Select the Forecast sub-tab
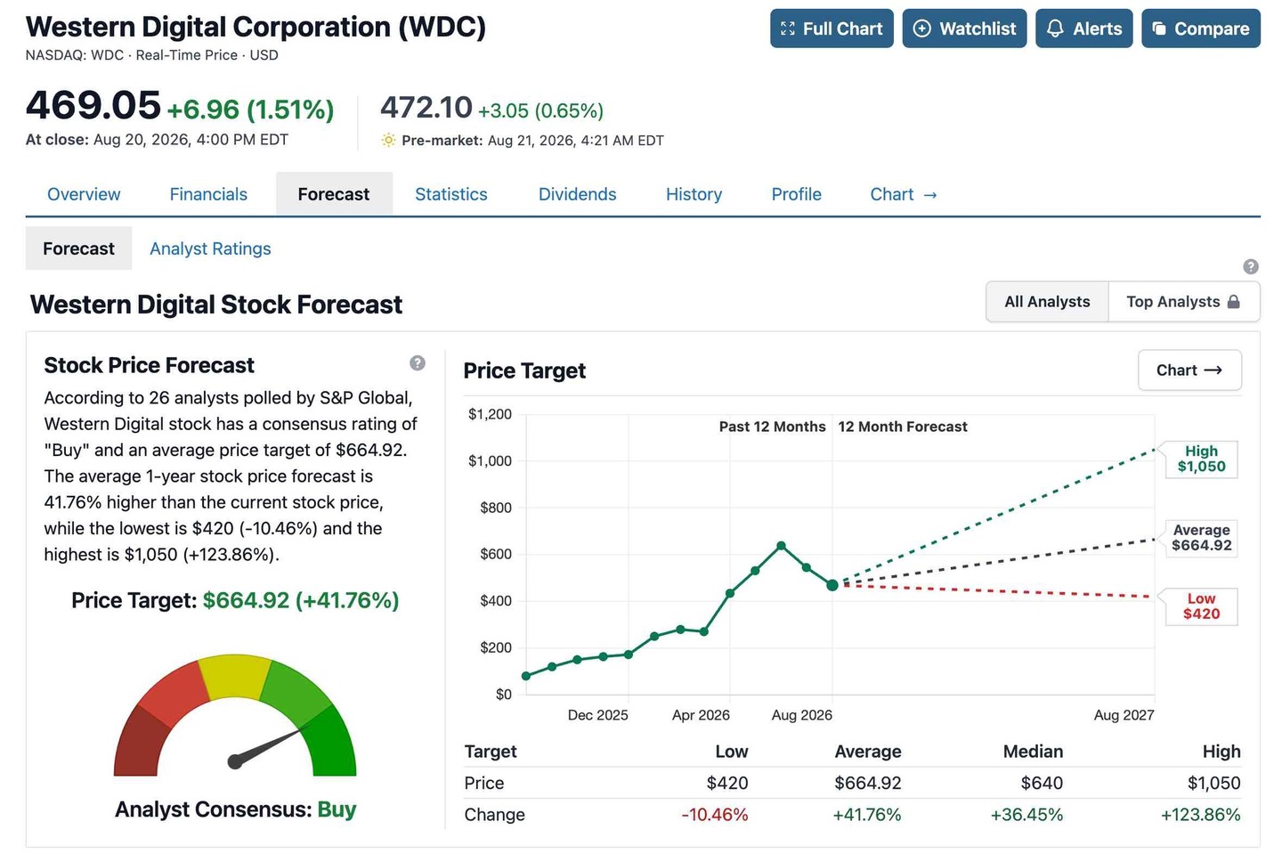 click(78, 248)
